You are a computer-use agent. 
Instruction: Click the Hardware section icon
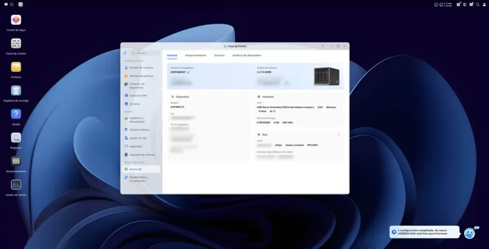click(x=259, y=97)
